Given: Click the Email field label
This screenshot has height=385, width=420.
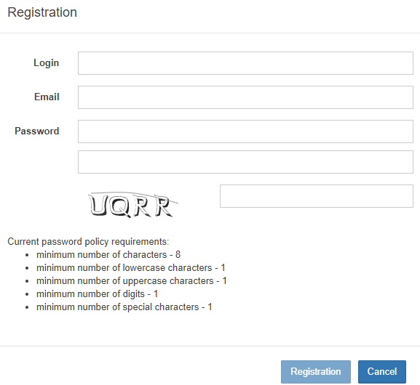Looking at the screenshot, I should click(x=47, y=97).
